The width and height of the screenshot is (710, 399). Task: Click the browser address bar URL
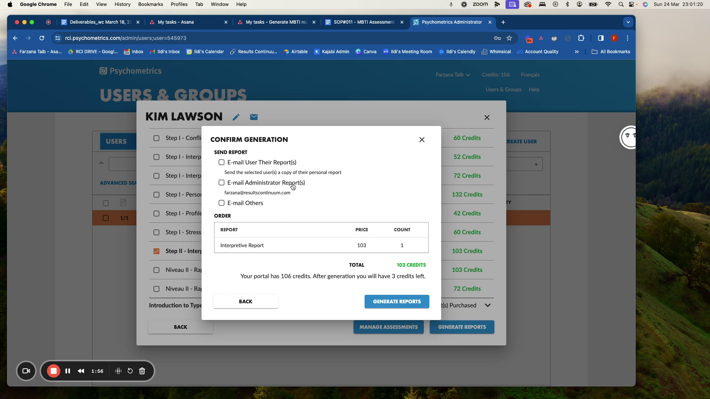126,38
